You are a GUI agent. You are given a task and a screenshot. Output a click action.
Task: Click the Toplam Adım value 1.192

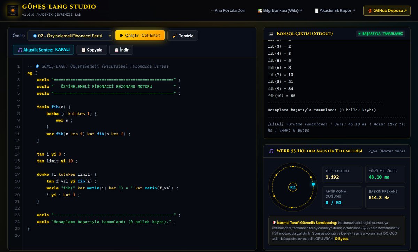(x=332, y=177)
